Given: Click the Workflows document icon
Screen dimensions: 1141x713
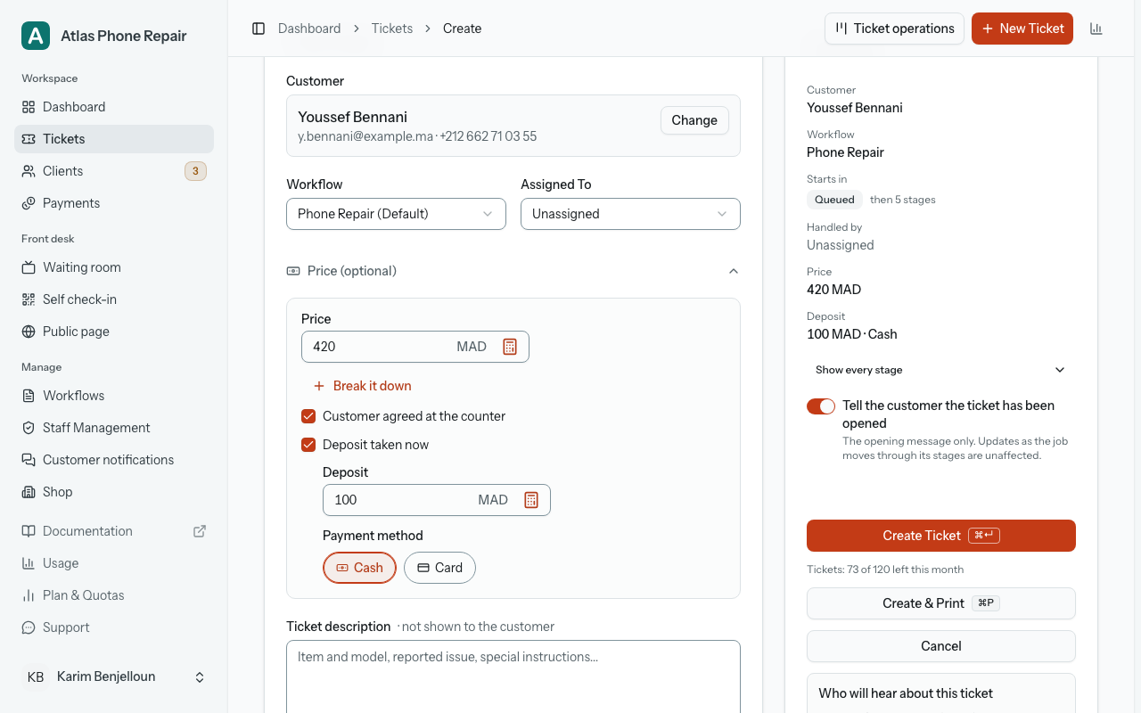Looking at the screenshot, I should click(x=29, y=396).
